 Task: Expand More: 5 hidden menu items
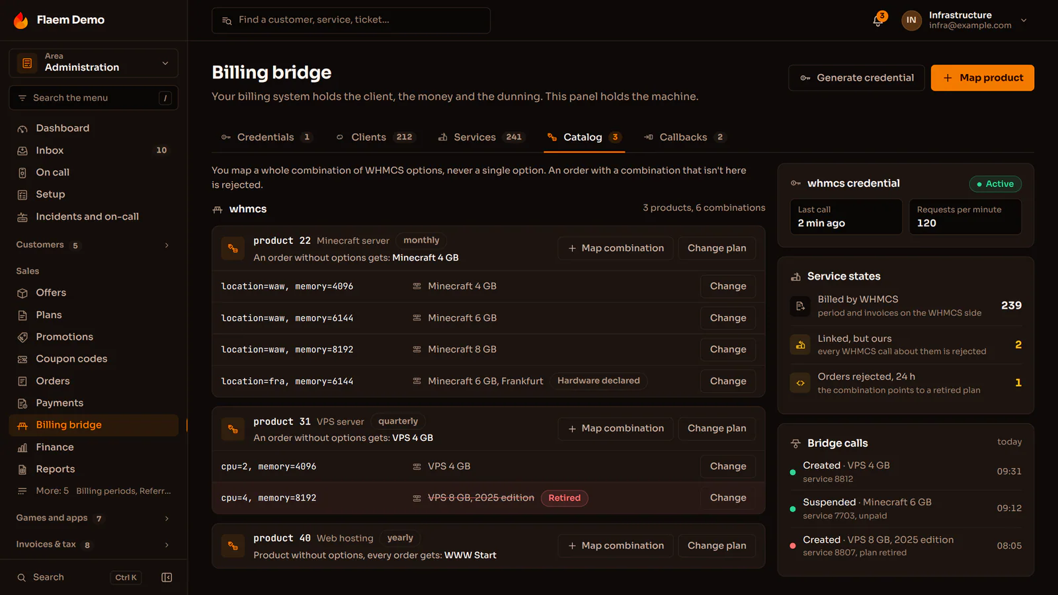(x=93, y=491)
